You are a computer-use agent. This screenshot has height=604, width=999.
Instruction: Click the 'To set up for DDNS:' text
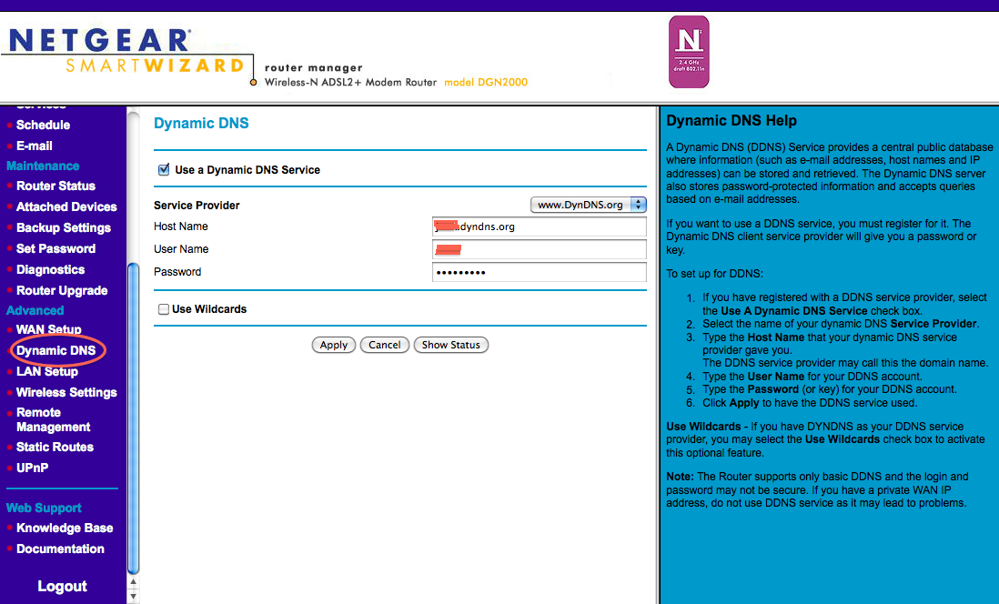(x=714, y=274)
